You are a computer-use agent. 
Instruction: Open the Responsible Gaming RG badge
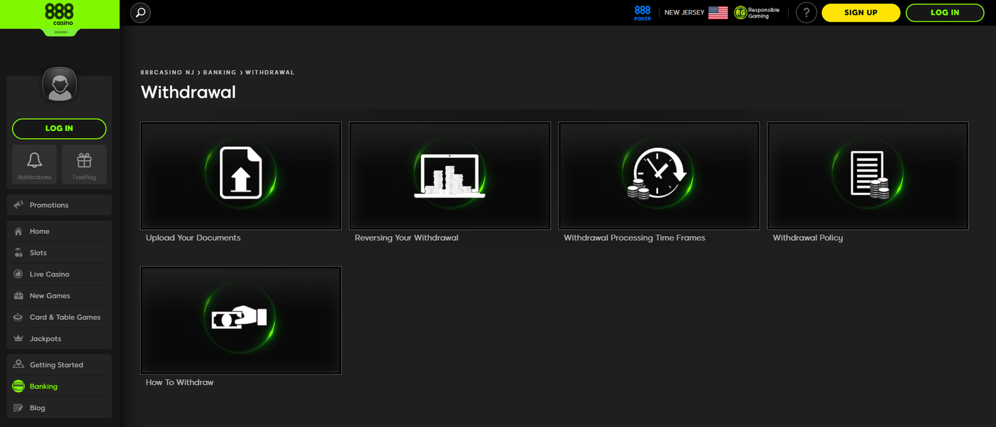pyautogui.click(x=757, y=12)
